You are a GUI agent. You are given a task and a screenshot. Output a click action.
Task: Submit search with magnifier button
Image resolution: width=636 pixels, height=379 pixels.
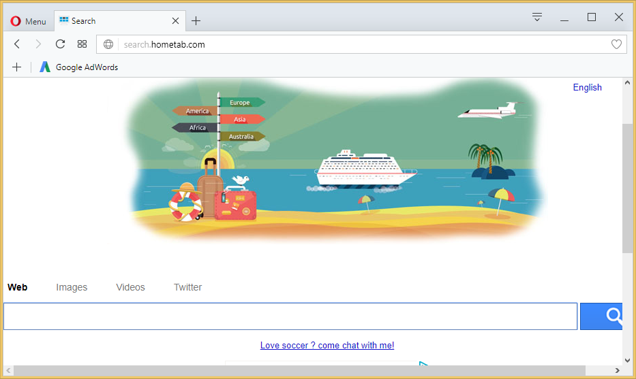click(x=601, y=316)
